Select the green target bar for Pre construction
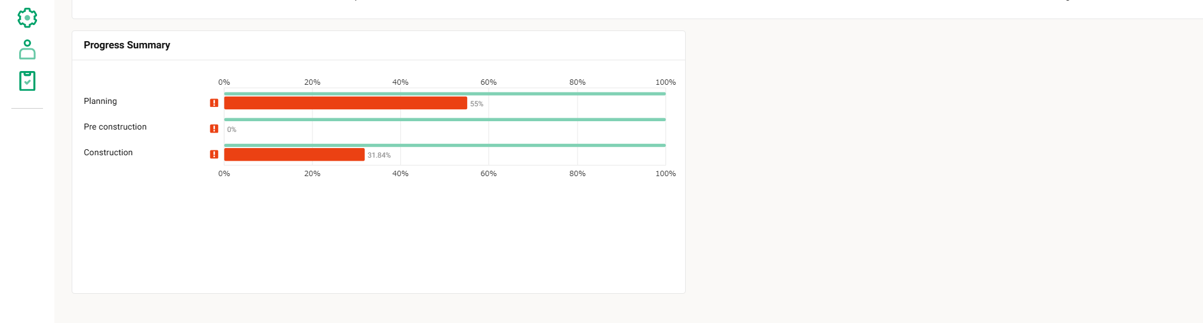Screen dimensions: 1203x323 tap(444, 119)
